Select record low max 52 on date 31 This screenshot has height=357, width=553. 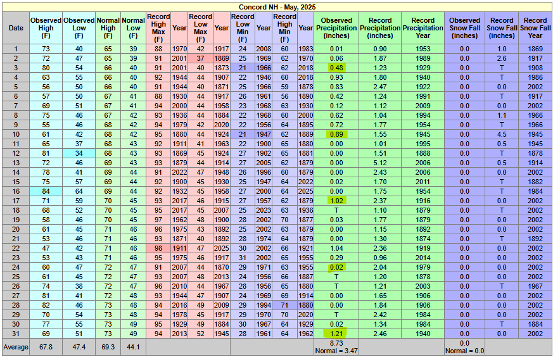(200, 334)
